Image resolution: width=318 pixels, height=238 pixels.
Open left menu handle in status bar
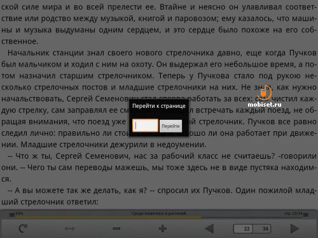coord(12,215)
